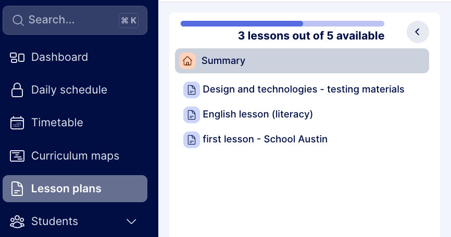Click the Timetable calendar icon
The width and height of the screenshot is (451, 237).
click(x=17, y=123)
